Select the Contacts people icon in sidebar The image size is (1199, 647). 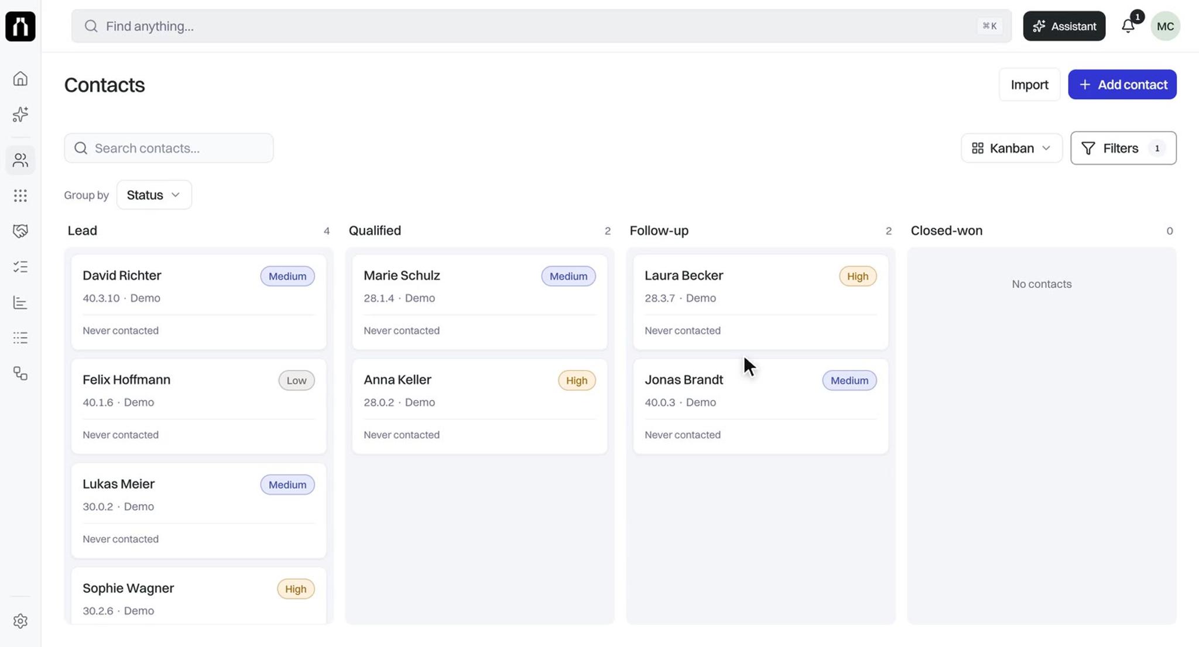20,160
